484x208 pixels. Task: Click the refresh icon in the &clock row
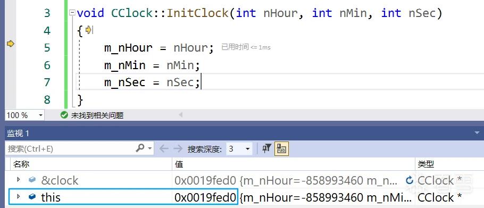(410, 180)
